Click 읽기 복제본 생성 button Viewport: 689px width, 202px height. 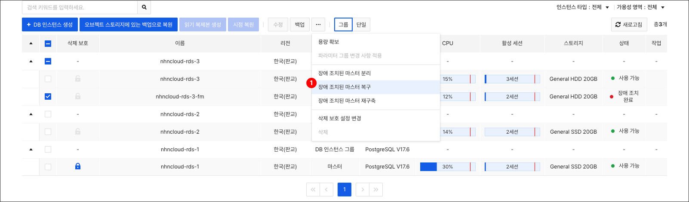tap(203, 24)
